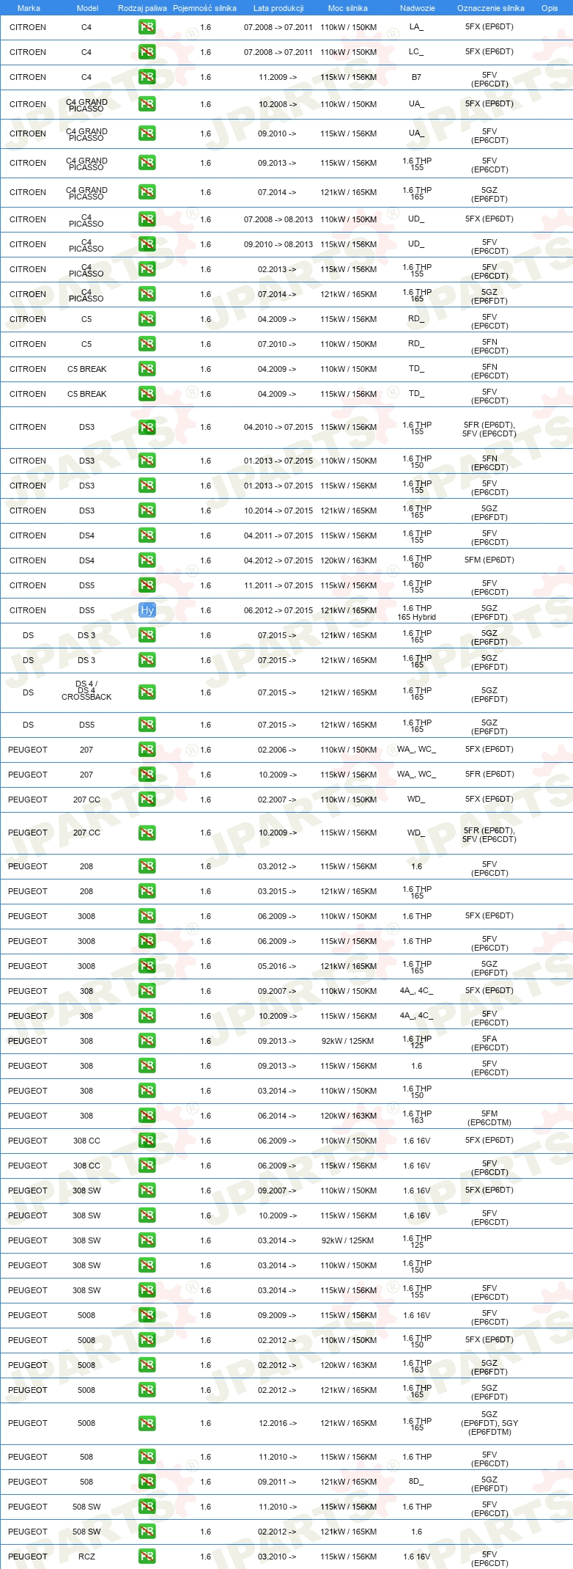Click fuel icon in 308 SW 92kW row

147,1240
